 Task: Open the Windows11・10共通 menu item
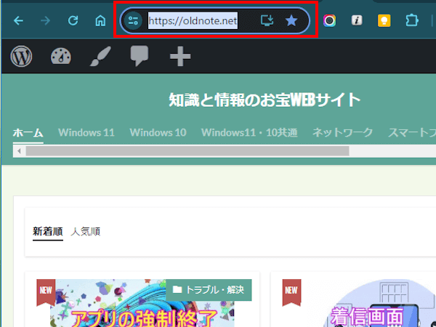[x=249, y=133]
